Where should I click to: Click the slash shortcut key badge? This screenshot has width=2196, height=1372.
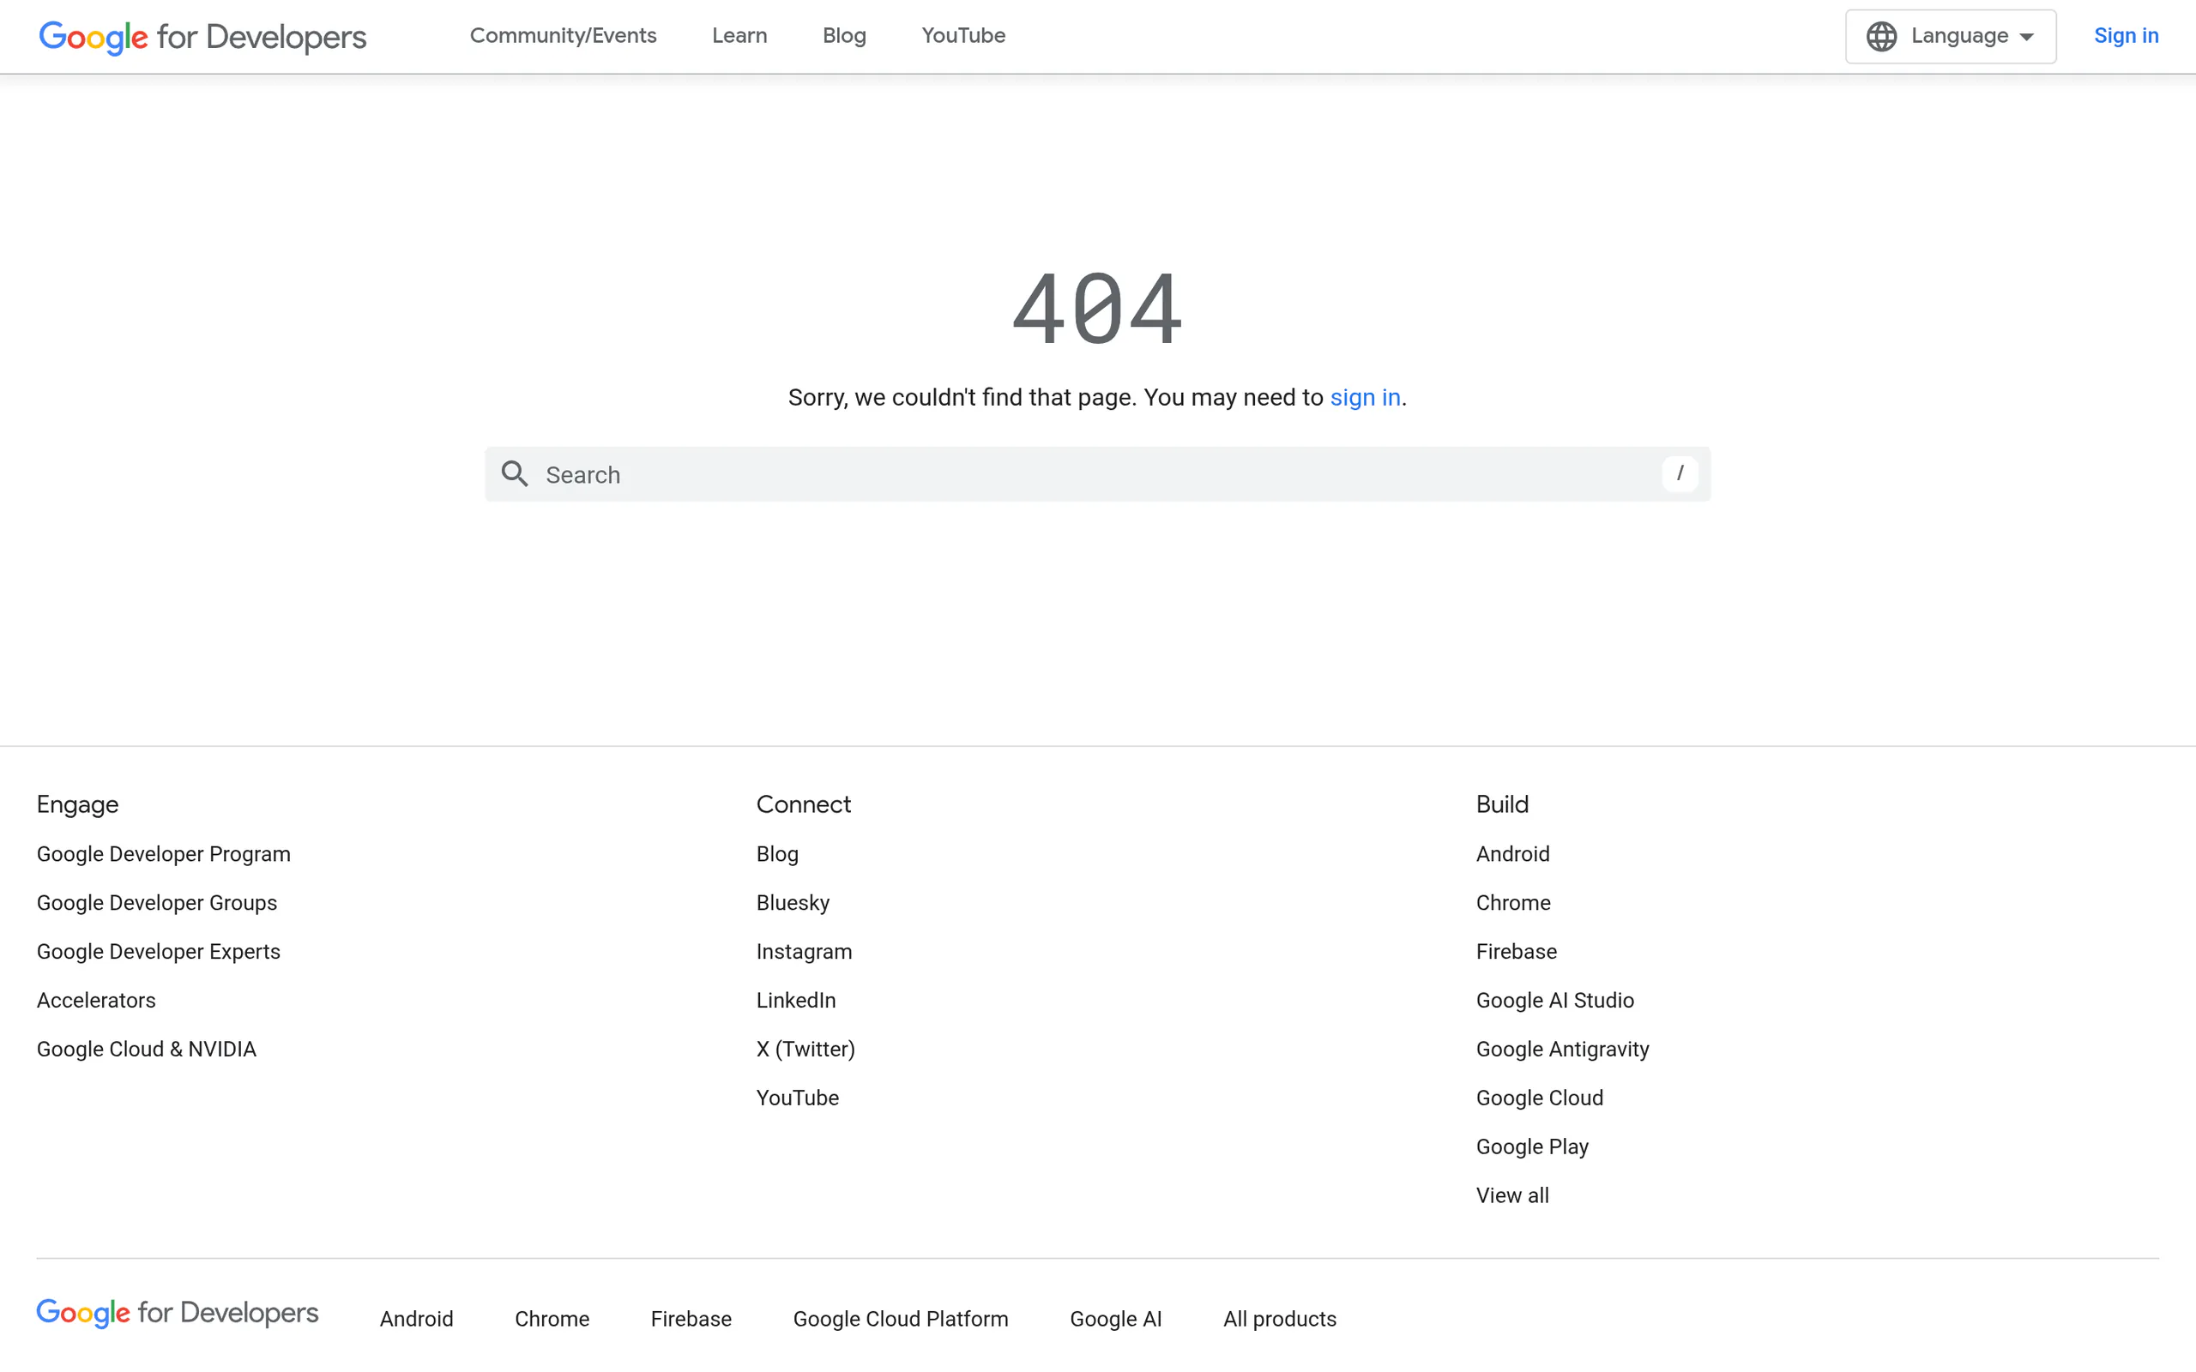(1680, 473)
